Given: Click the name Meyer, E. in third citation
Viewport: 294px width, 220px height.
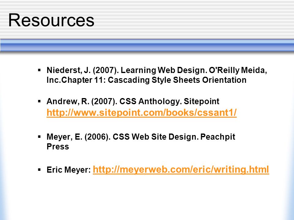Looking at the screenshot, I should (x=65, y=137).
